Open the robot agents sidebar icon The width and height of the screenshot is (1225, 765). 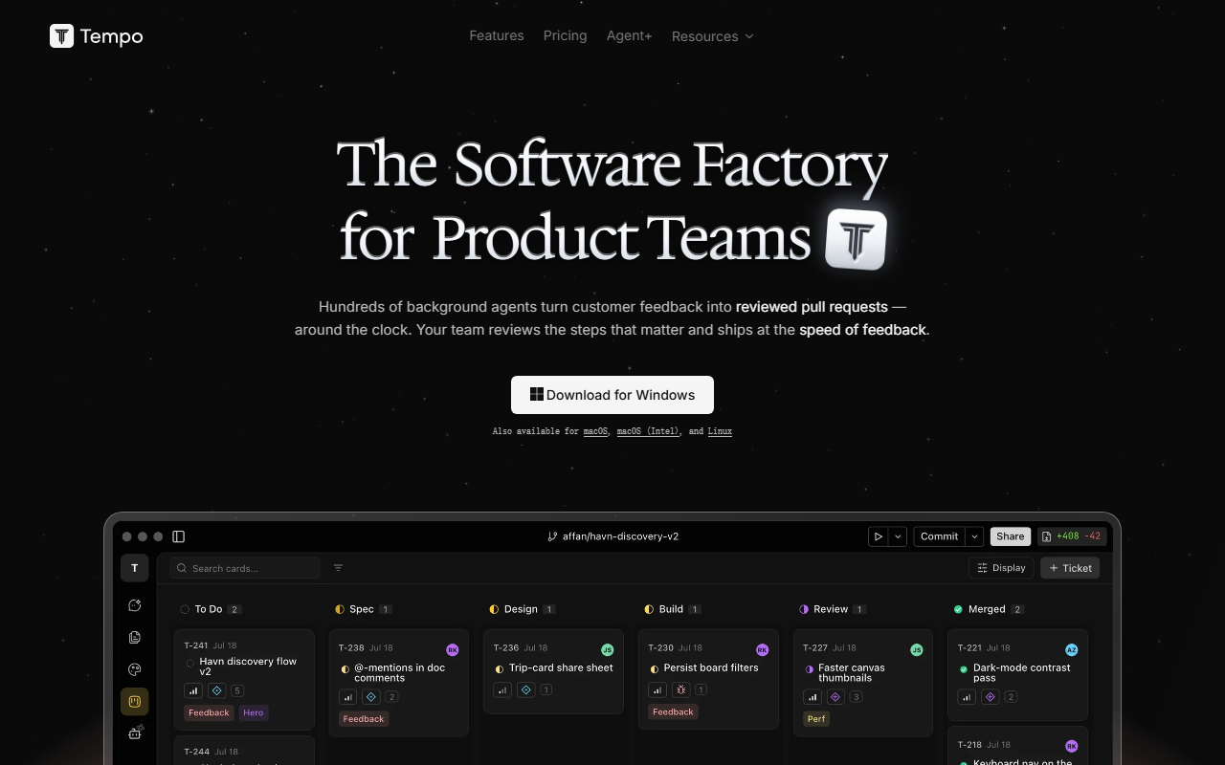(135, 732)
